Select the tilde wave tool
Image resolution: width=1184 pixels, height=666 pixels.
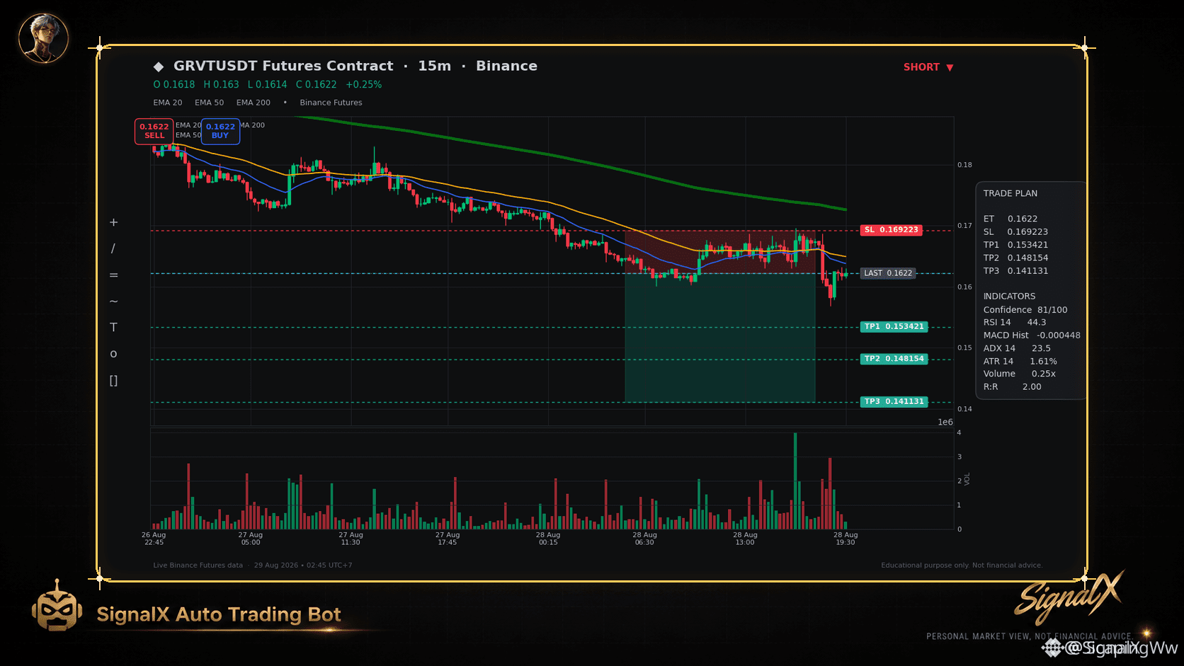click(113, 302)
